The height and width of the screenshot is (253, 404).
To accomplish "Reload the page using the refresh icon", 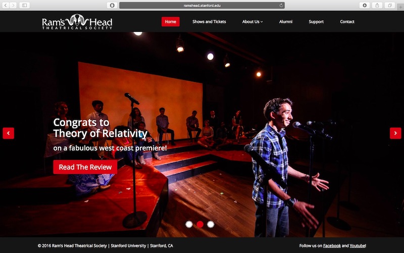I will (281, 5).
